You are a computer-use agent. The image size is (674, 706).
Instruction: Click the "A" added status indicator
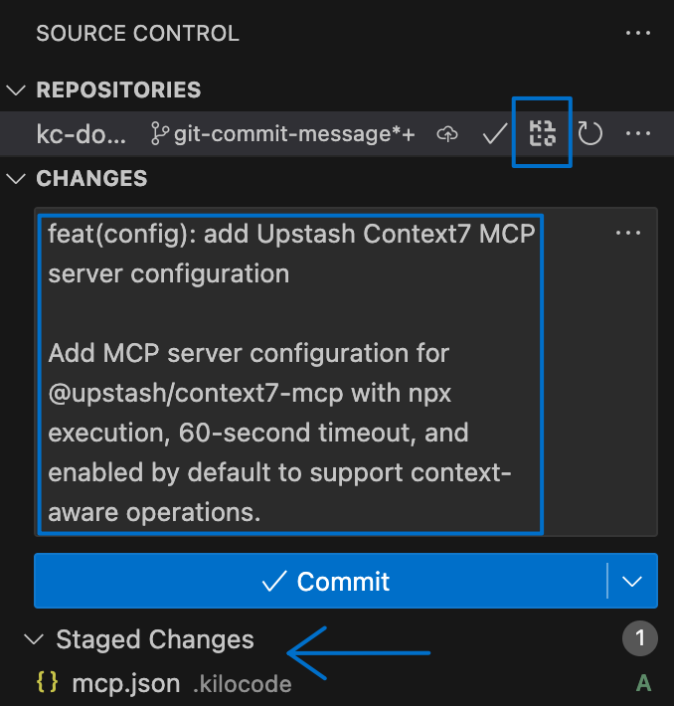click(x=642, y=683)
